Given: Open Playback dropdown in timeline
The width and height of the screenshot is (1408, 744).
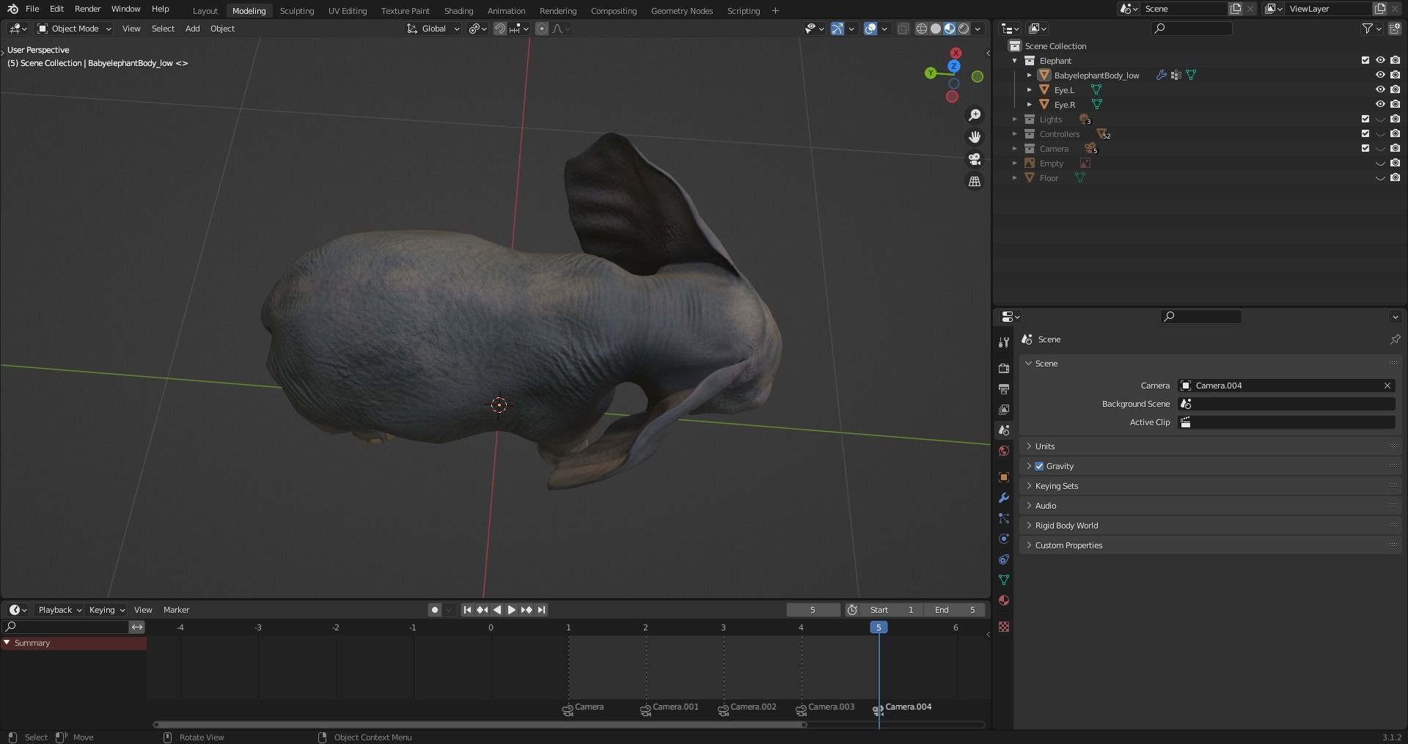Looking at the screenshot, I should pyautogui.click(x=59, y=610).
